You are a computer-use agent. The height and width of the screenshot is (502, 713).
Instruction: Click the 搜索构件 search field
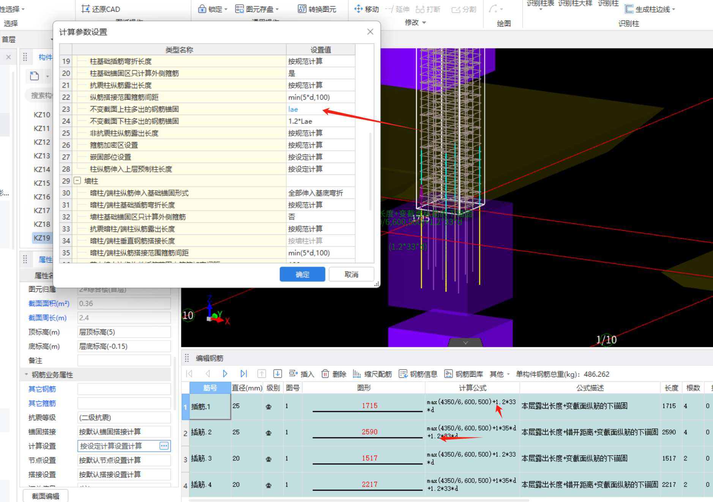pyautogui.click(x=39, y=95)
